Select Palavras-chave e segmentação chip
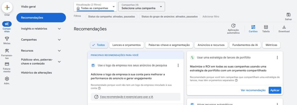 tap(169, 45)
